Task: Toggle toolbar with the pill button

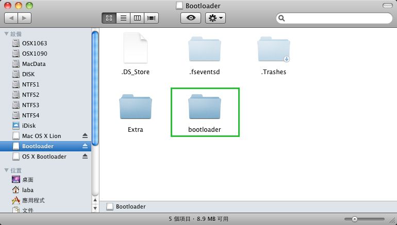Action: coord(387,6)
